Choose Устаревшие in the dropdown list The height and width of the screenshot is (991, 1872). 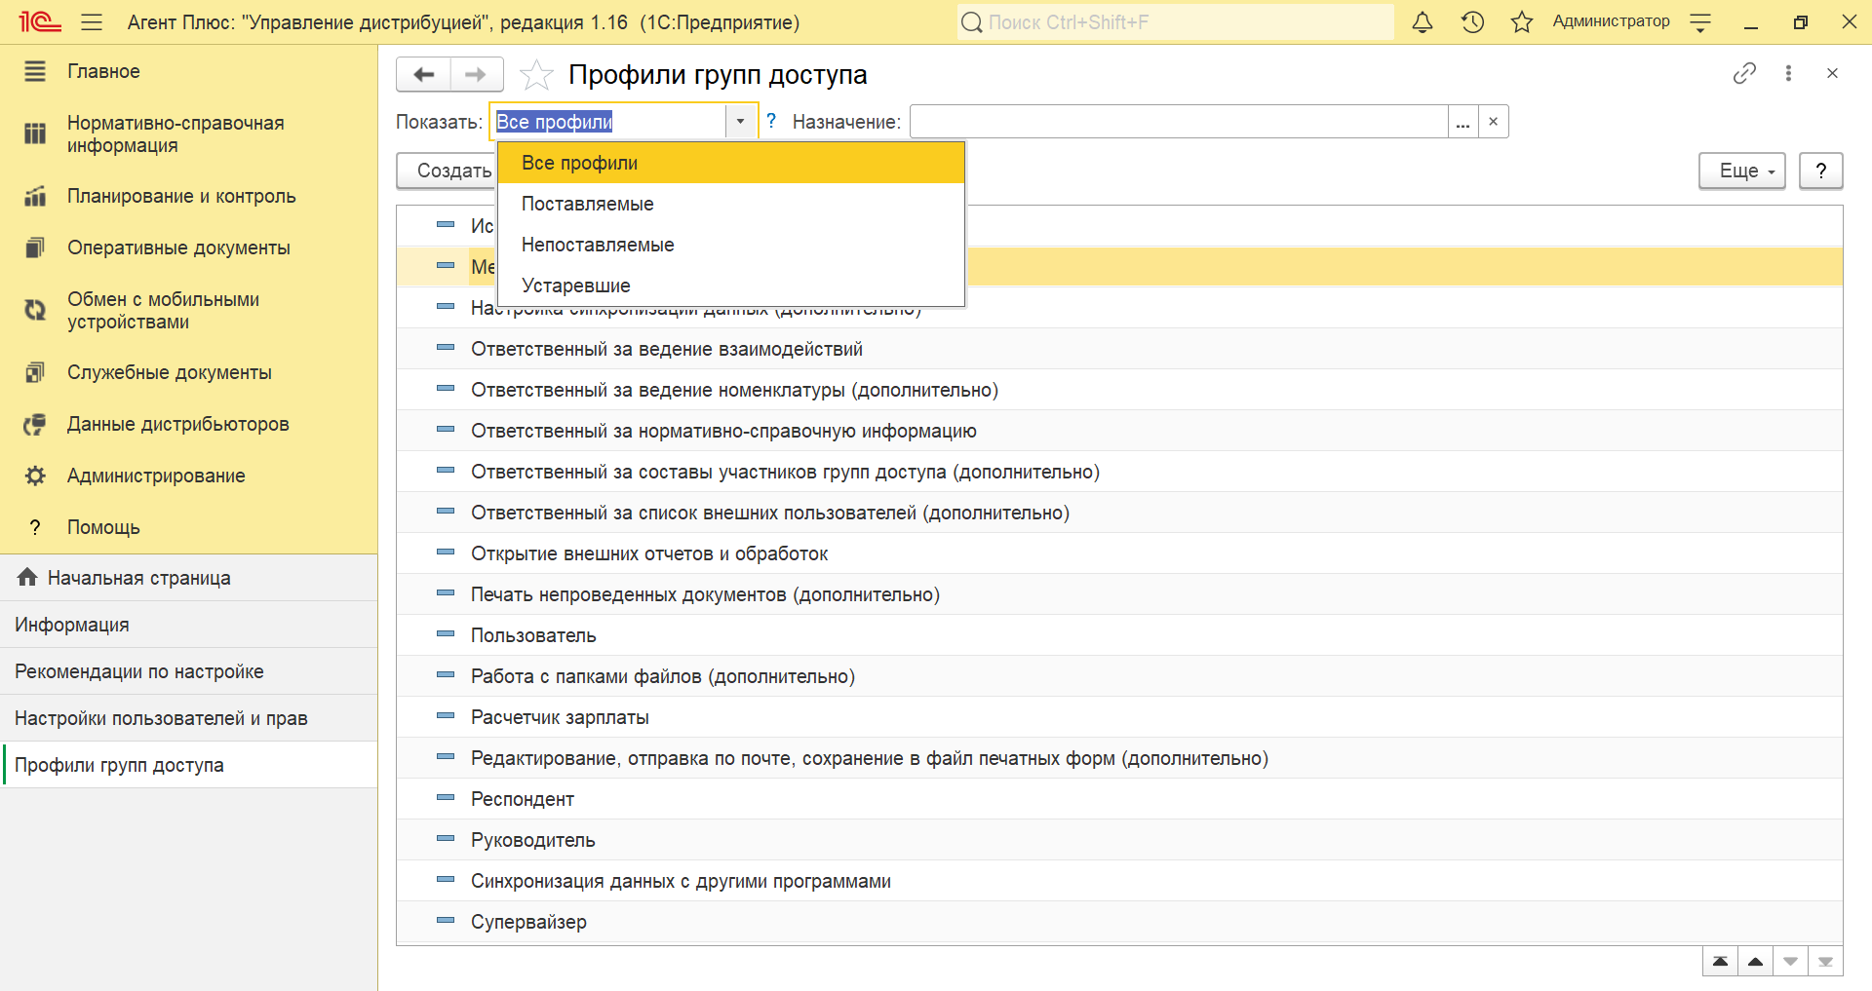[x=731, y=286]
